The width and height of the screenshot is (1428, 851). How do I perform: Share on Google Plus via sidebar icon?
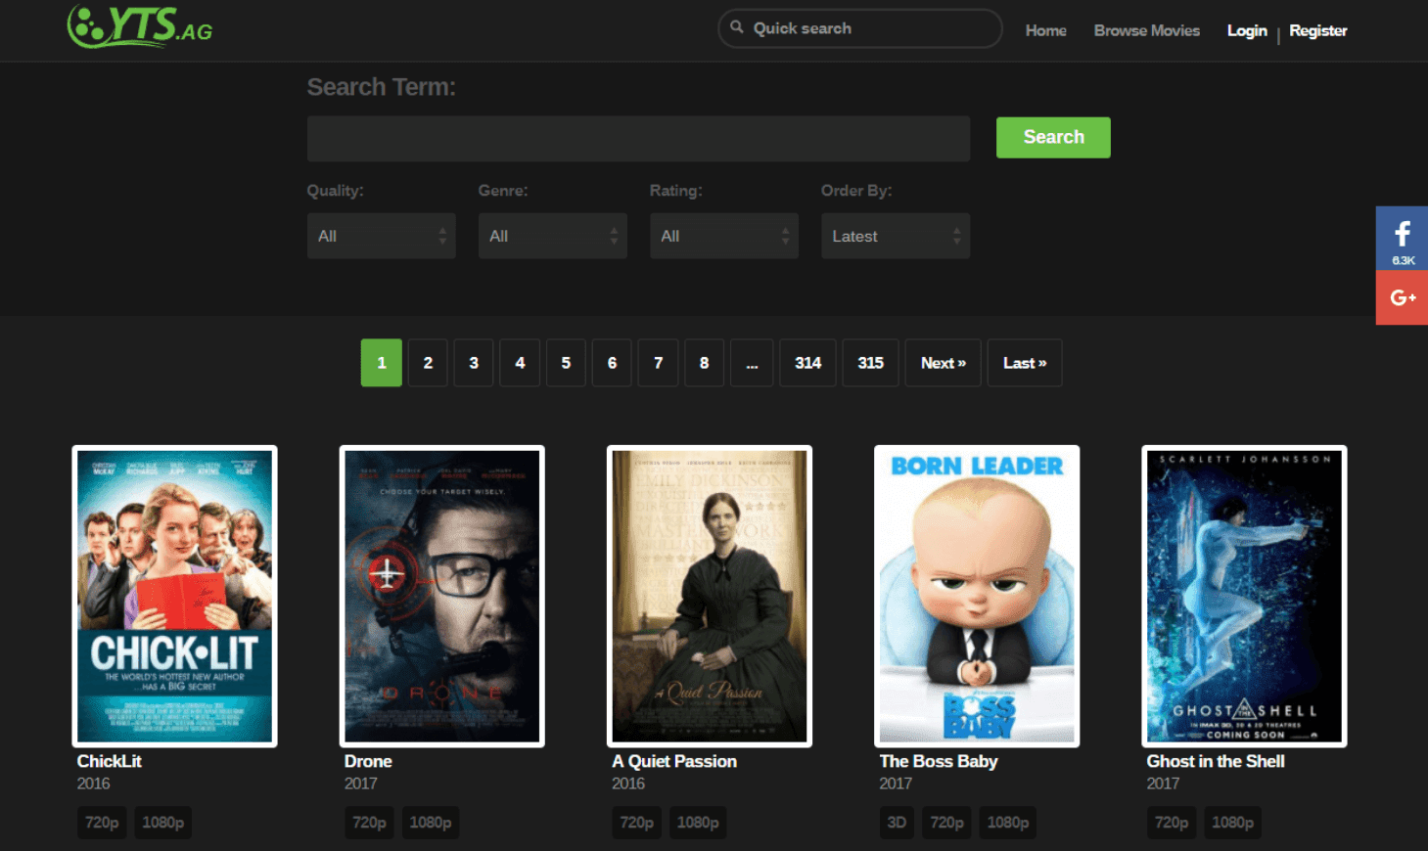pos(1402,297)
